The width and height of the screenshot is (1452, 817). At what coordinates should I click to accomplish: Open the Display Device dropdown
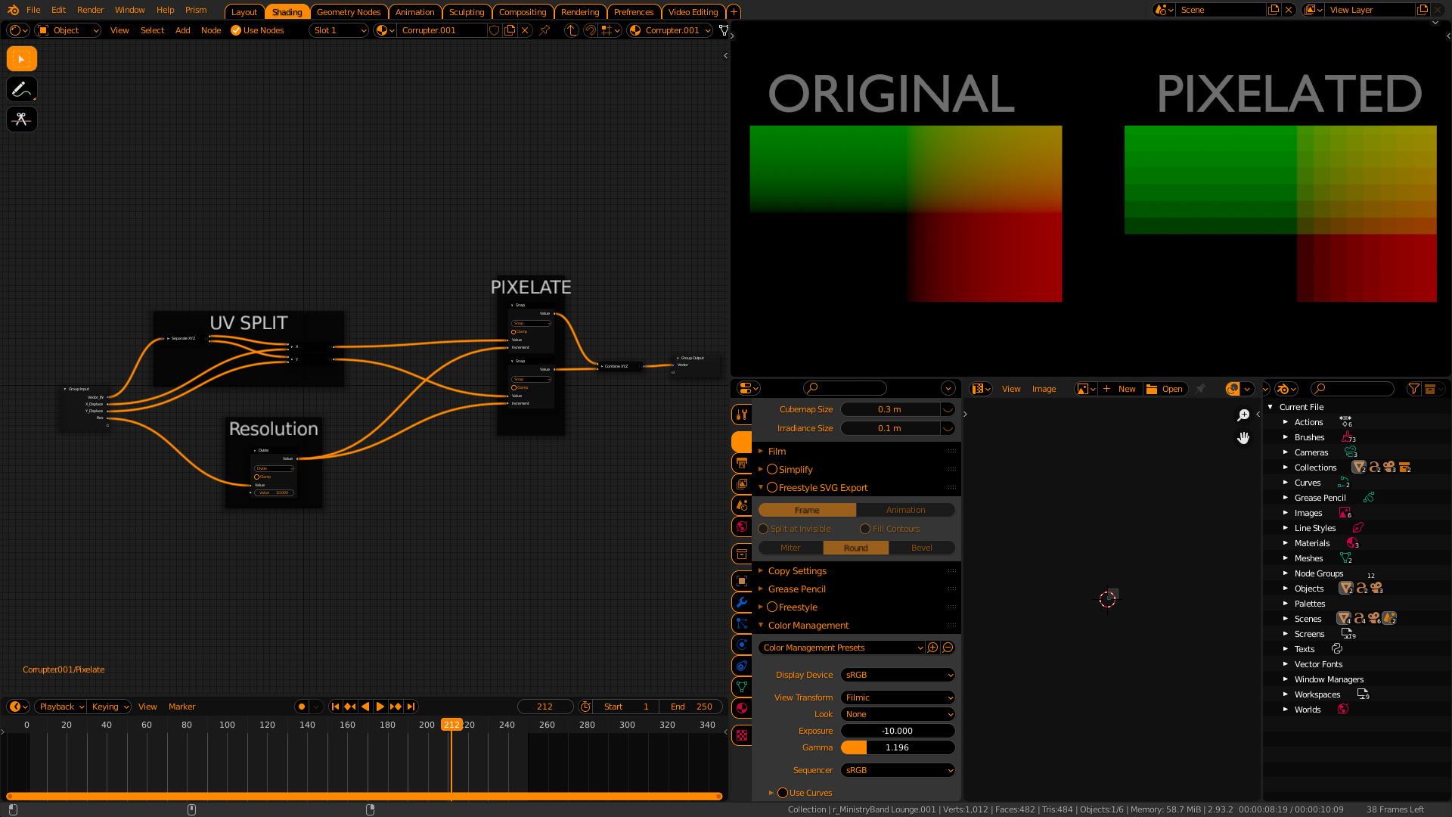(898, 675)
